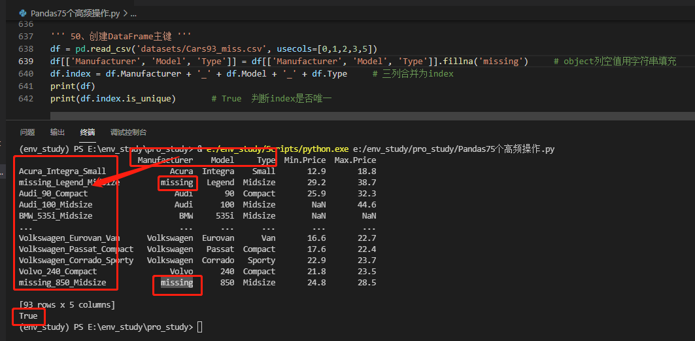The height and width of the screenshot is (341, 695).
Task: Click the index label Volvo_240_Compact
Action: tap(58, 272)
